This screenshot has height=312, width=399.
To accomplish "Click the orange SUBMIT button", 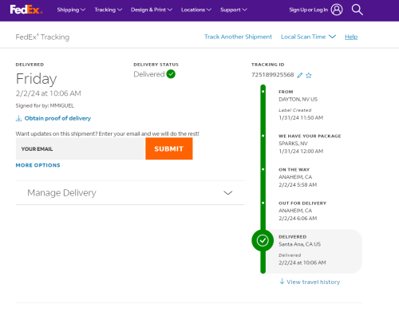I will point(169,148).
